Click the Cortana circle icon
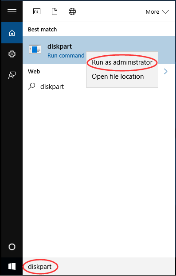The width and height of the screenshot is (176, 276). (x=12, y=247)
